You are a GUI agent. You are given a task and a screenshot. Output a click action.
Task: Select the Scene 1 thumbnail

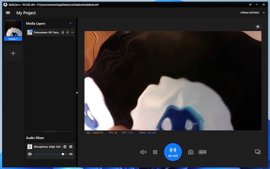[13, 30]
